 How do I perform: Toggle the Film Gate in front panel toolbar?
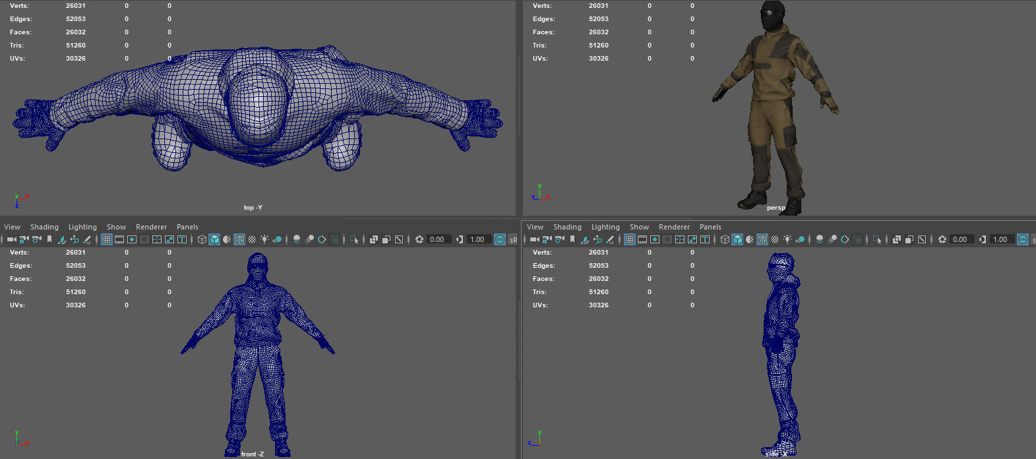(x=119, y=239)
